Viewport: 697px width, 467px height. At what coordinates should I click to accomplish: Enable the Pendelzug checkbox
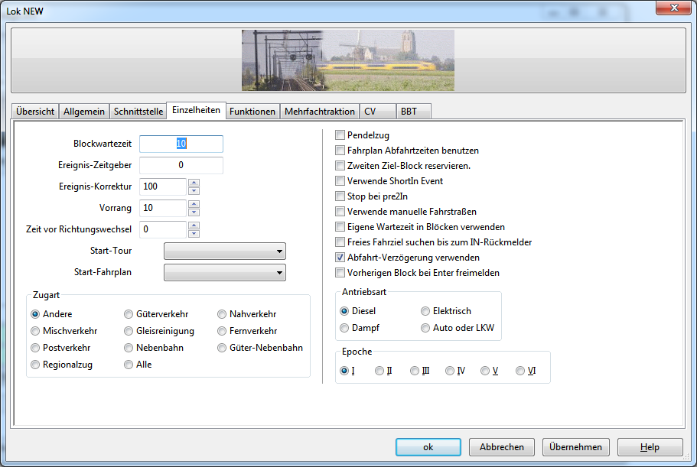pyautogui.click(x=340, y=136)
